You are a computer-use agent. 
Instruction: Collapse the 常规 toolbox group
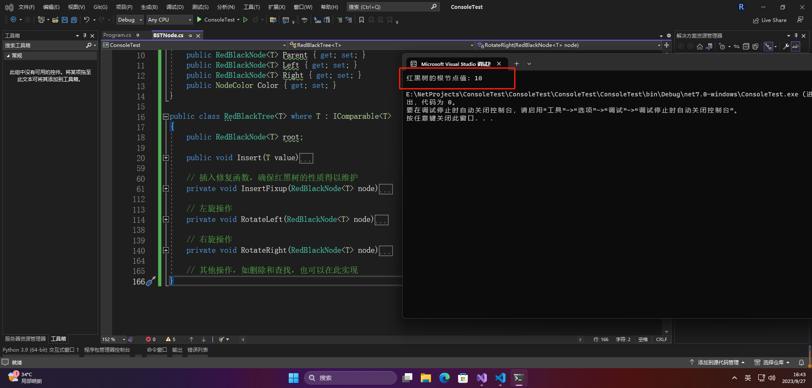pyautogui.click(x=8, y=56)
